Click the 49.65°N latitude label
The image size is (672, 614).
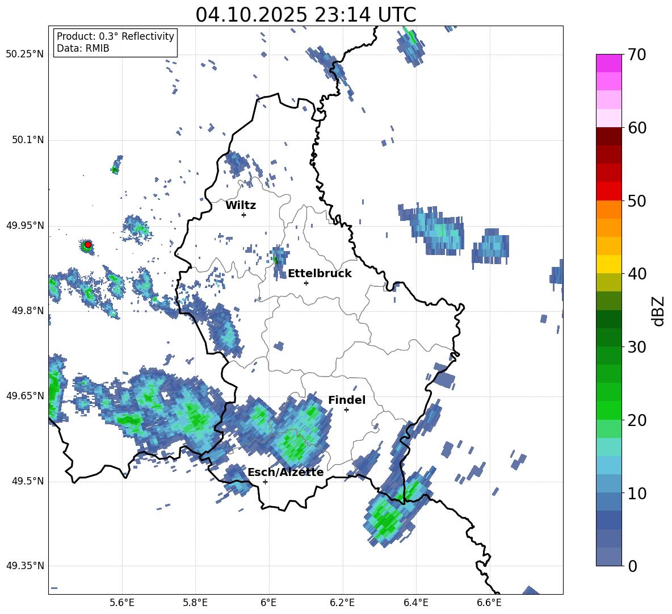coord(25,395)
